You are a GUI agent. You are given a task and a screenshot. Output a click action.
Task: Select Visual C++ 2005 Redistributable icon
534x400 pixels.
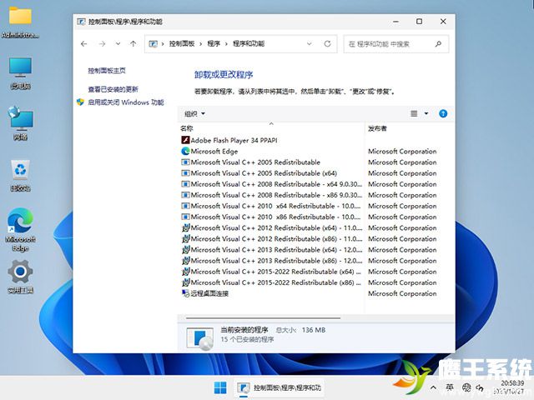click(185, 162)
